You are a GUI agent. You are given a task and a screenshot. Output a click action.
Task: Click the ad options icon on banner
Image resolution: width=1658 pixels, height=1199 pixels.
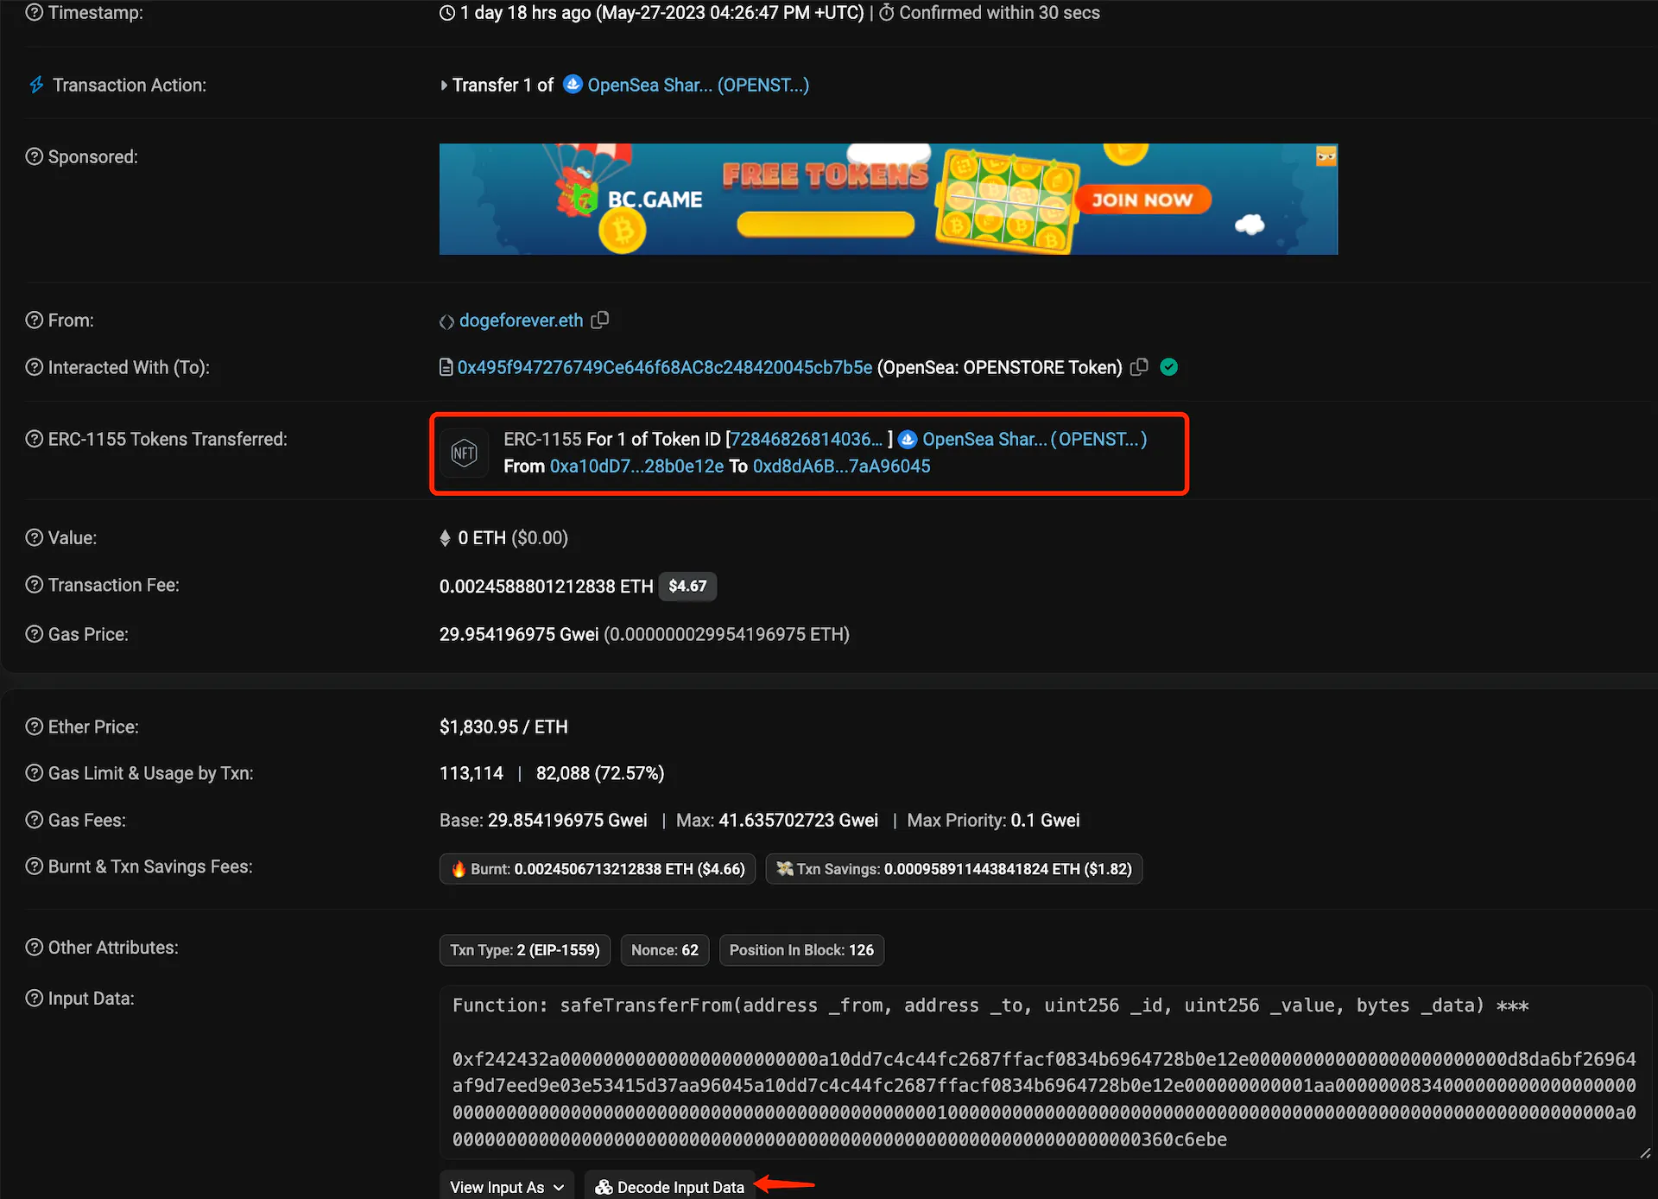1326,155
